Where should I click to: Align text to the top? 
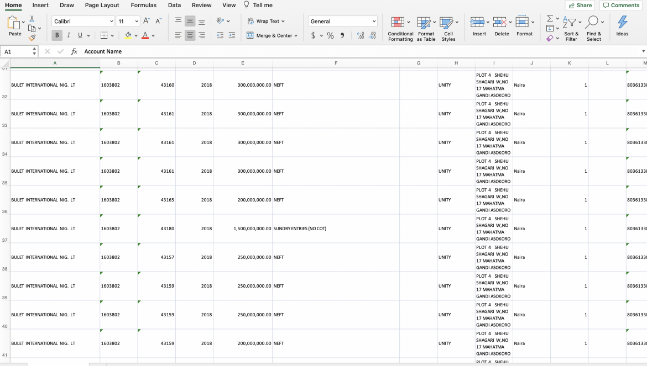pos(178,21)
